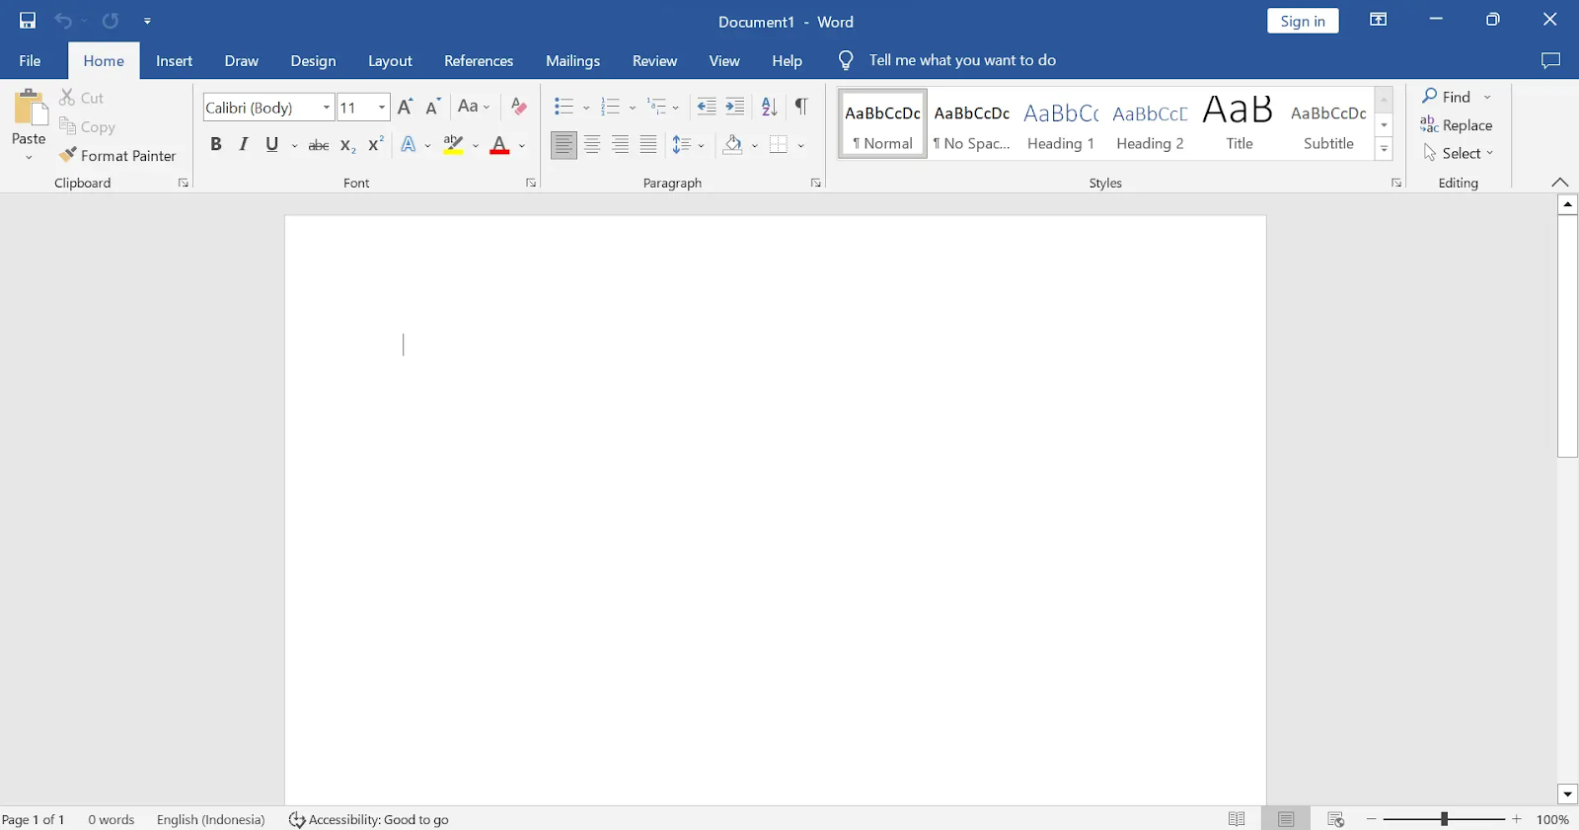Screen dimensions: 1579x830
Task: Click the Format Painter brush icon
Action: tap(67, 155)
